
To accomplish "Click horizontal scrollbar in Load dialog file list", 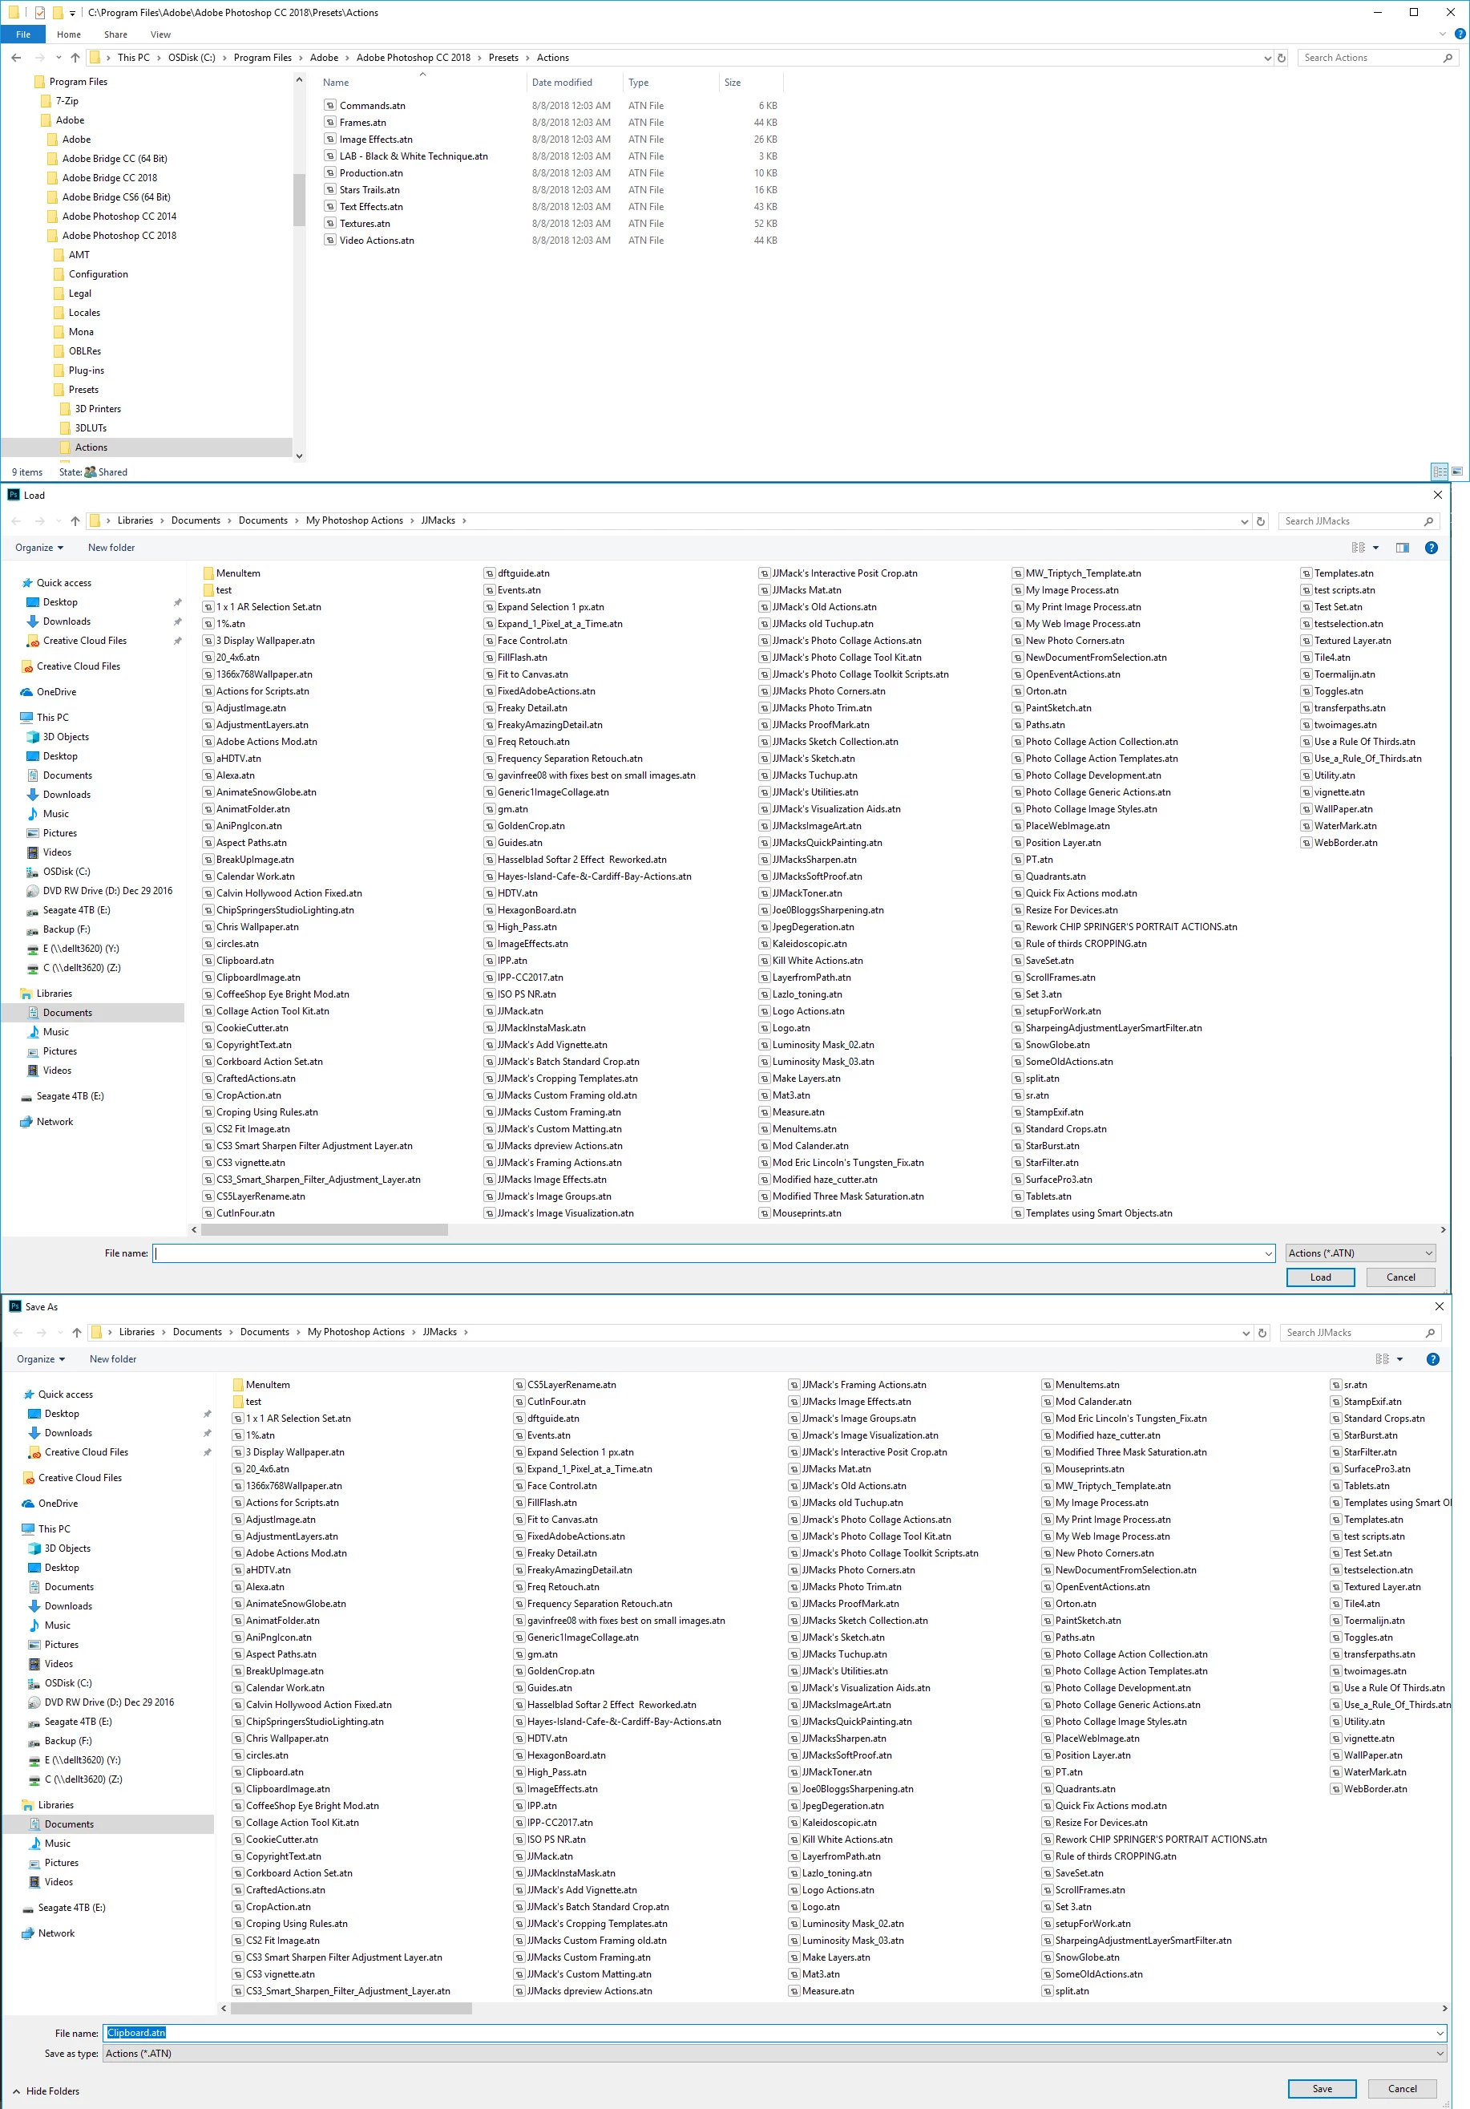I will [324, 1230].
